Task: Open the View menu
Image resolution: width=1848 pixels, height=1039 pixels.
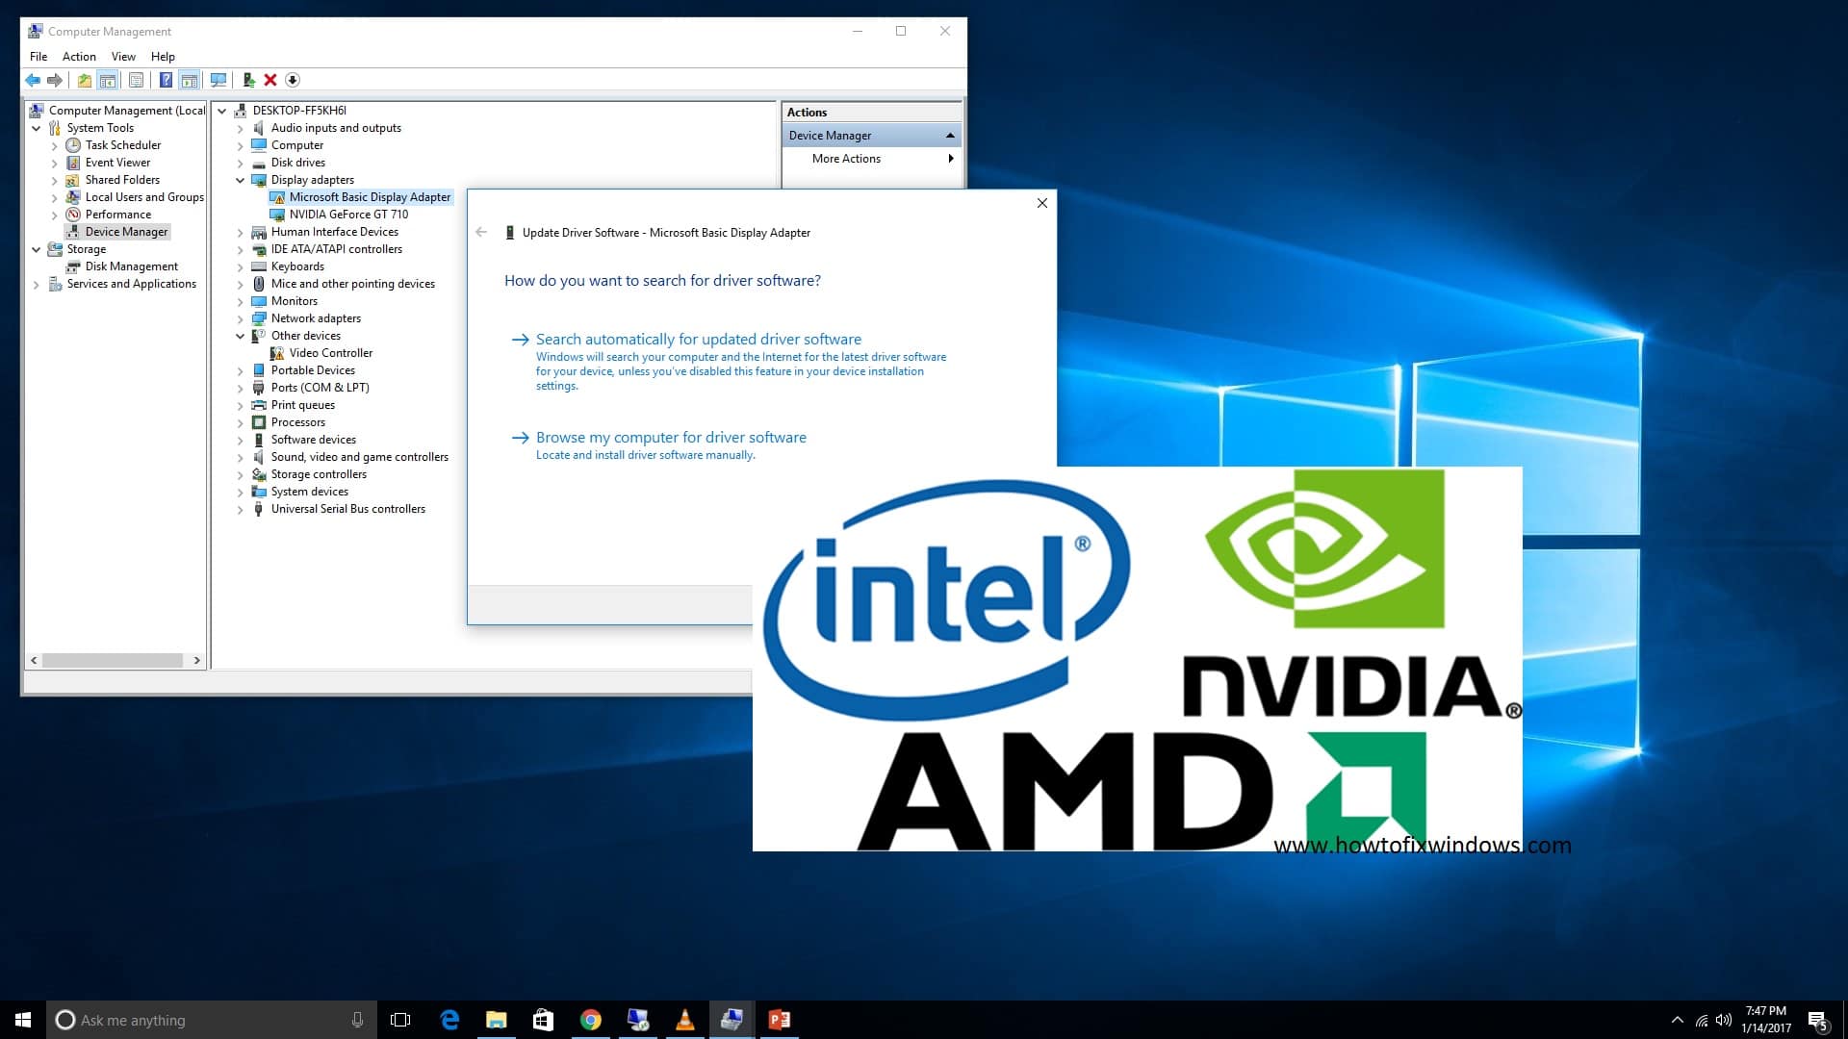Action: (123, 57)
